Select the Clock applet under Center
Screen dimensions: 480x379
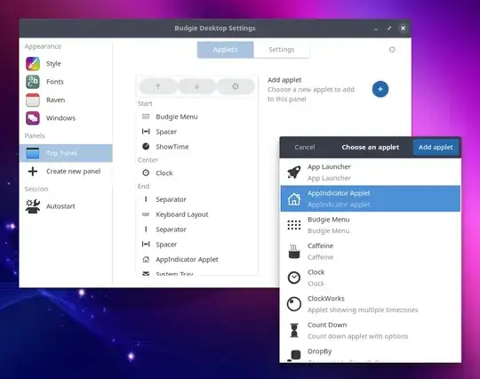pos(196,173)
